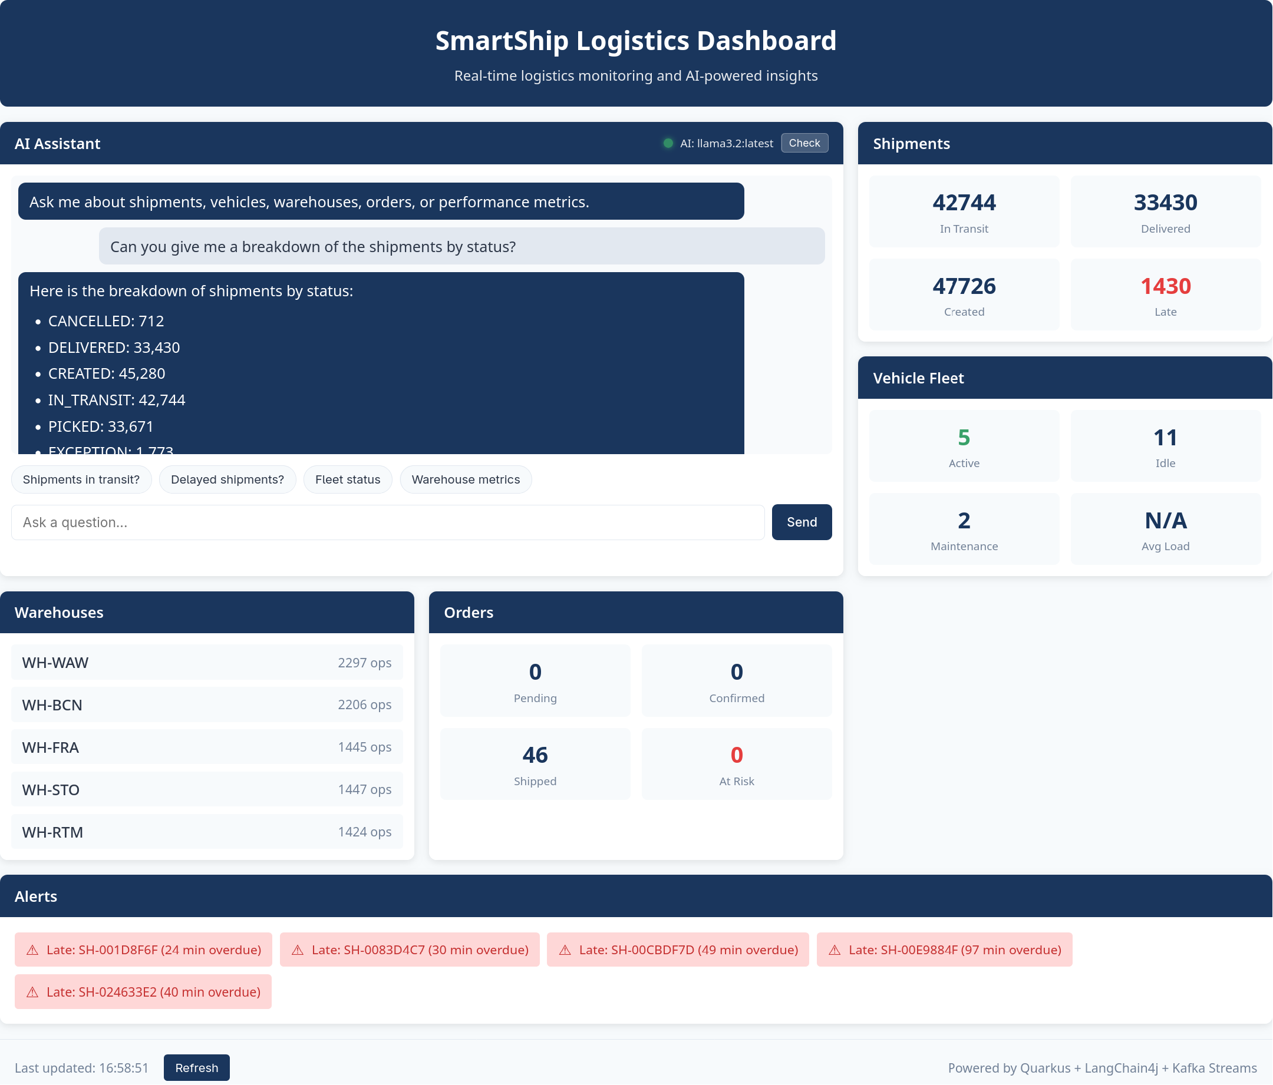Click the warning icon on SH-024633E2 alert

coord(32,991)
